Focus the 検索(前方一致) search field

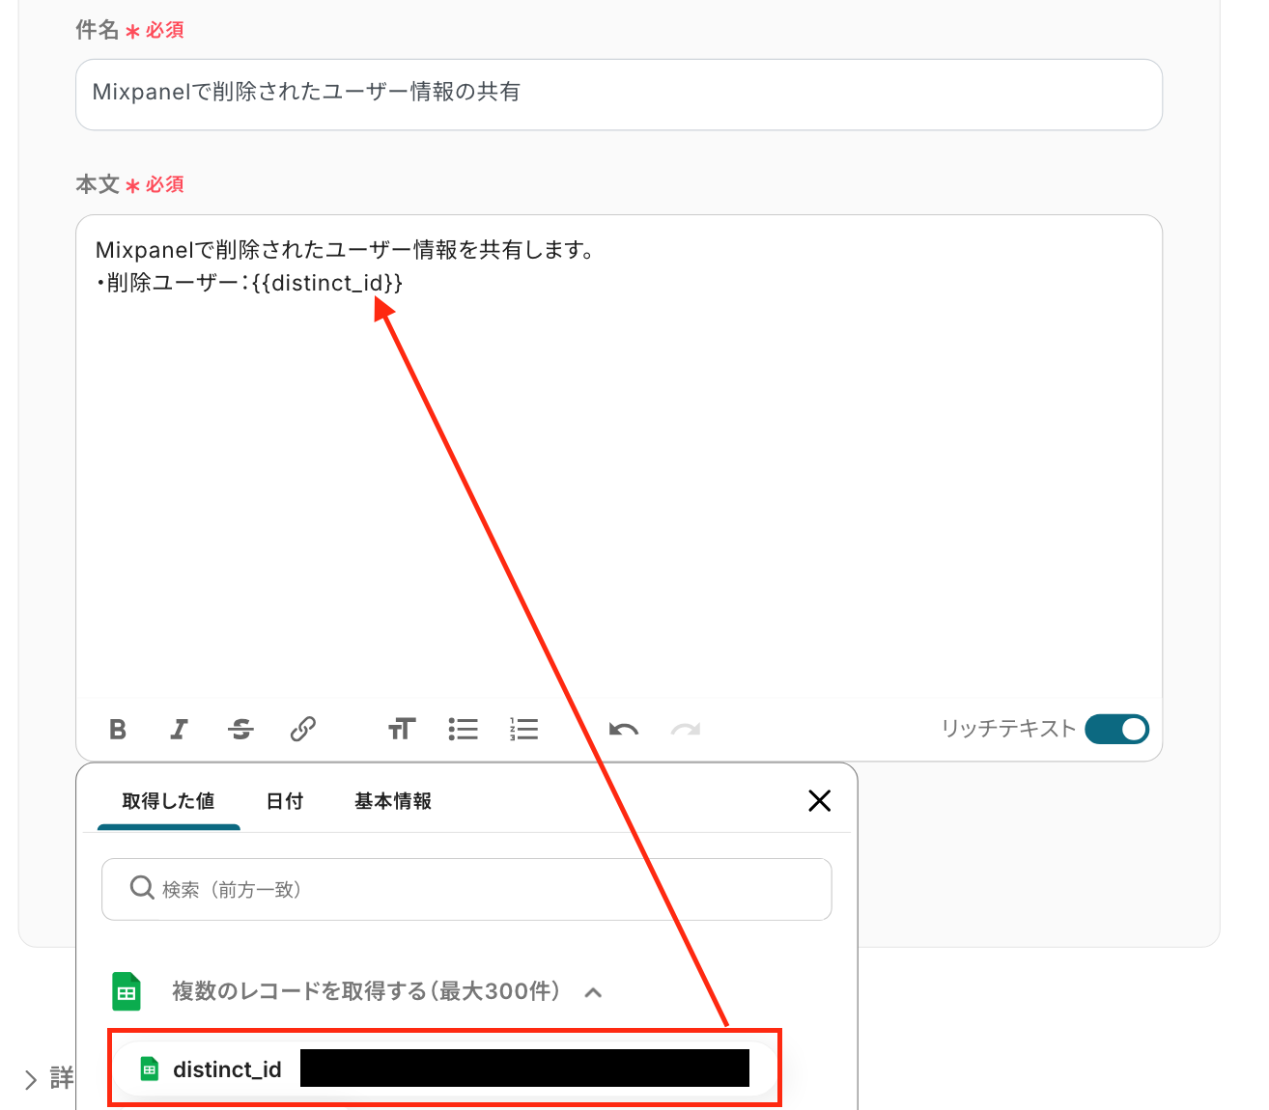pos(466,889)
